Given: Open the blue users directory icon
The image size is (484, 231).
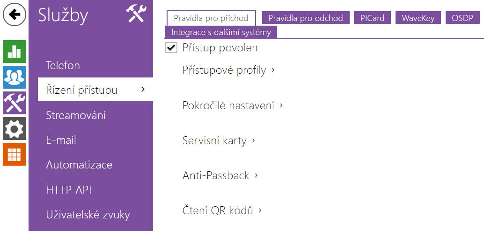Looking at the screenshot, I should click(15, 77).
